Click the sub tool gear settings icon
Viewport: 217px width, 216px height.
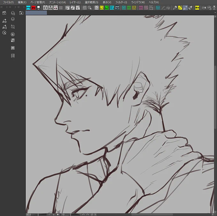[4, 21]
